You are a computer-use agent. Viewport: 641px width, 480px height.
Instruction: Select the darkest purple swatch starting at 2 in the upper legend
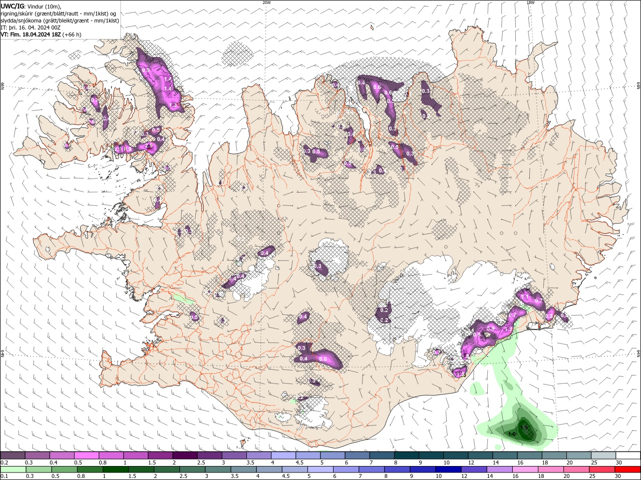(185, 455)
